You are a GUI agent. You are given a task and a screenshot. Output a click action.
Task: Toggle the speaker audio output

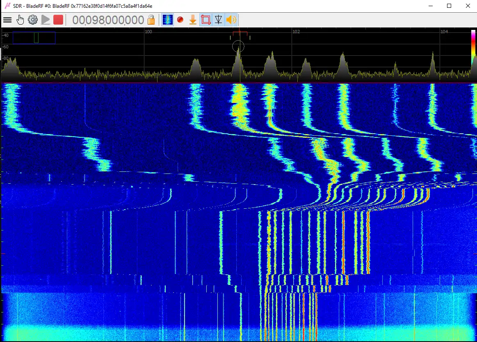[x=231, y=20]
